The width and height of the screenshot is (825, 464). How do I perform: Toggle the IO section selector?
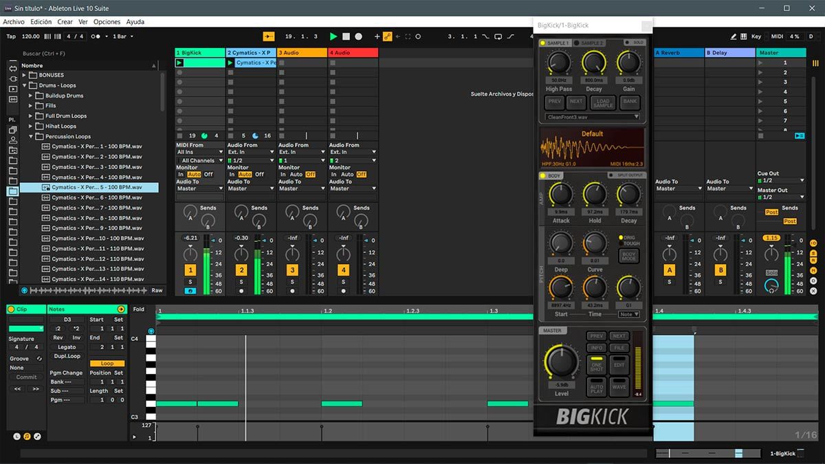813,243
